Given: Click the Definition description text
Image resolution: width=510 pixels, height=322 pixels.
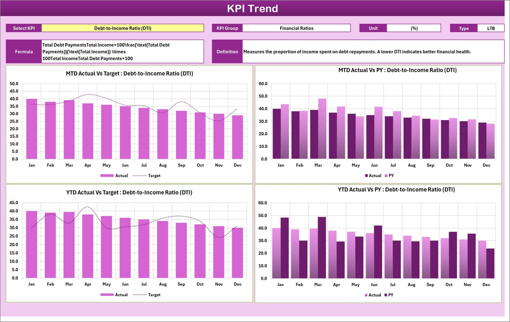Looking at the screenshot, I should [x=357, y=51].
